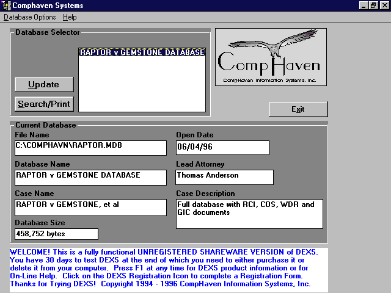Screen dimensions: 391x293
Task: Minimize the Comphaven Systems window
Action: [364, 5]
